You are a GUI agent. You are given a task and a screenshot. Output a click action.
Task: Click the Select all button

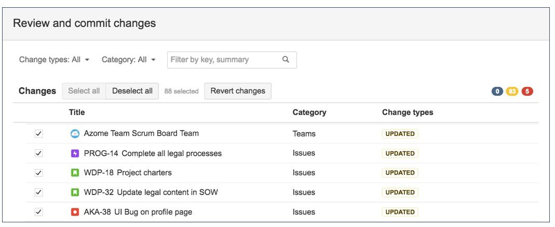click(84, 91)
